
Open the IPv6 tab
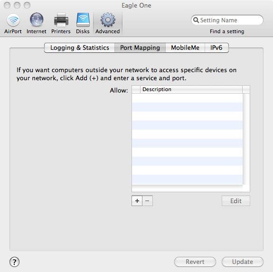(x=217, y=47)
